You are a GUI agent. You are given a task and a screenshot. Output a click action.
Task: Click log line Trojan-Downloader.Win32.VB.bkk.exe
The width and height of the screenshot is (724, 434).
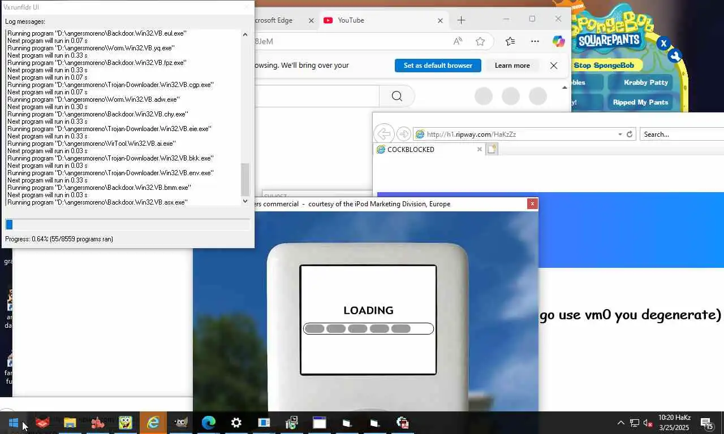pos(110,158)
